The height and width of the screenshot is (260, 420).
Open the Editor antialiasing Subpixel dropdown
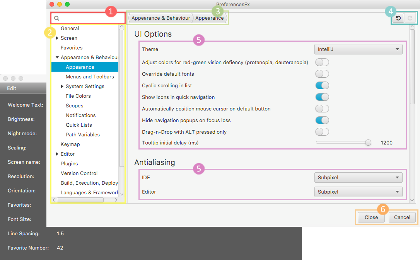point(358,192)
